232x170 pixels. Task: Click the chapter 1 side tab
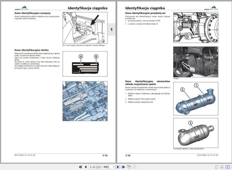112,30
